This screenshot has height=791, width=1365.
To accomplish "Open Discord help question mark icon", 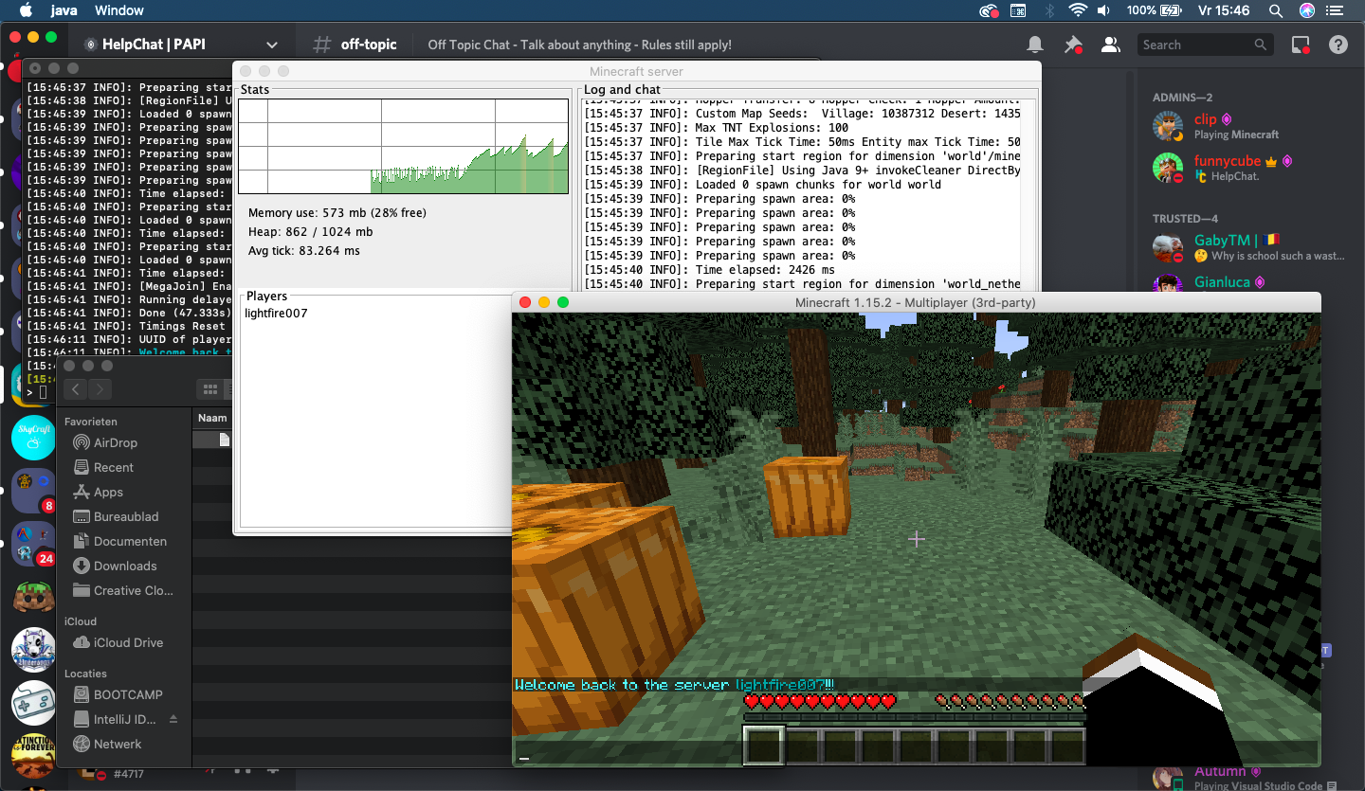I will click(x=1338, y=45).
